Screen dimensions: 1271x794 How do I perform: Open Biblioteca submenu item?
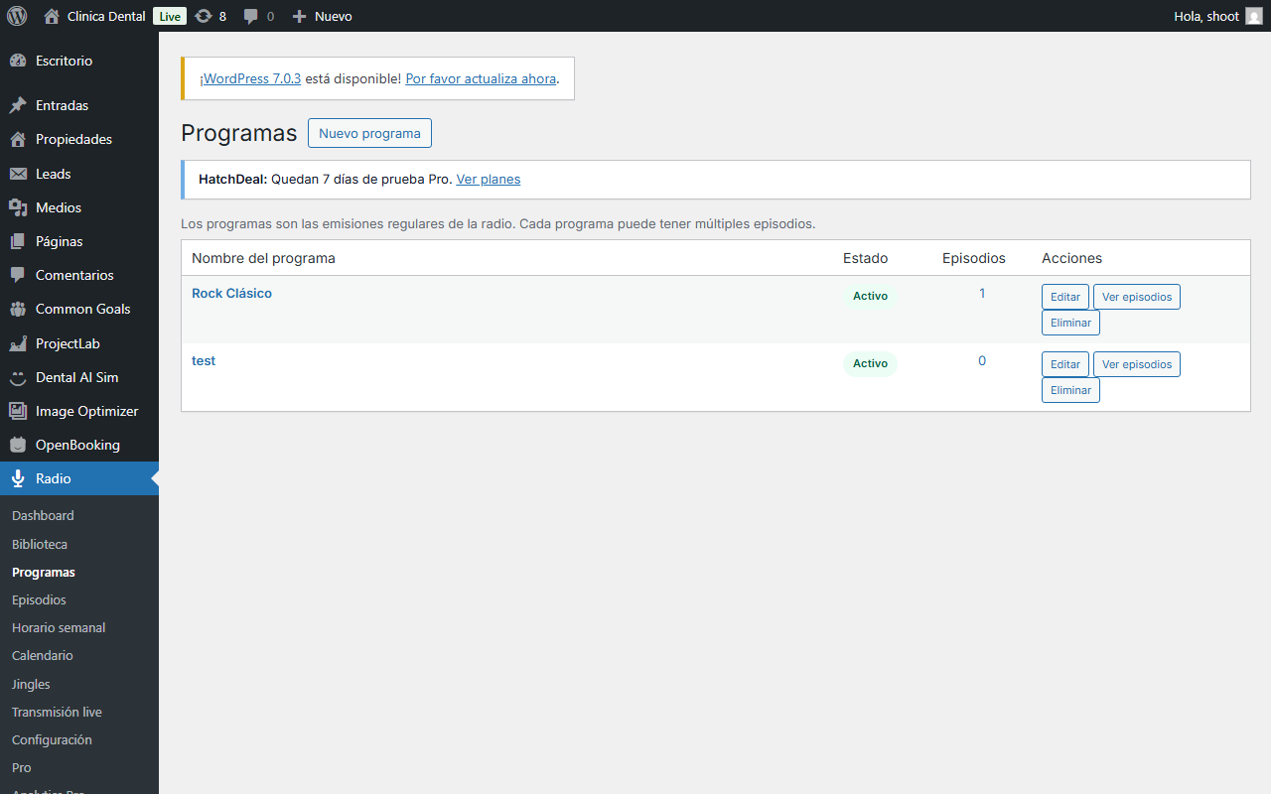point(40,545)
